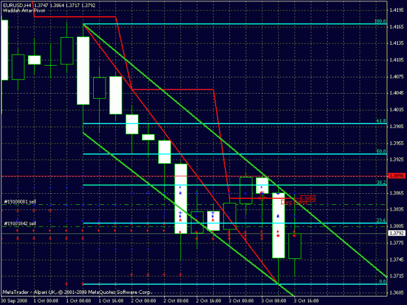
Task: Click the 30 Sep 2008 date label
Action: pyautogui.click(x=14, y=300)
